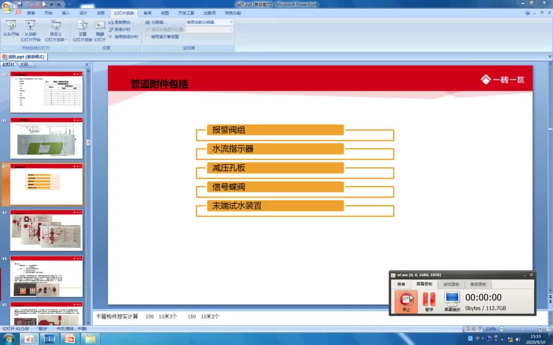553x345 pixels.
Task: Click the oCam Pause (暂停) button
Action: tap(429, 301)
